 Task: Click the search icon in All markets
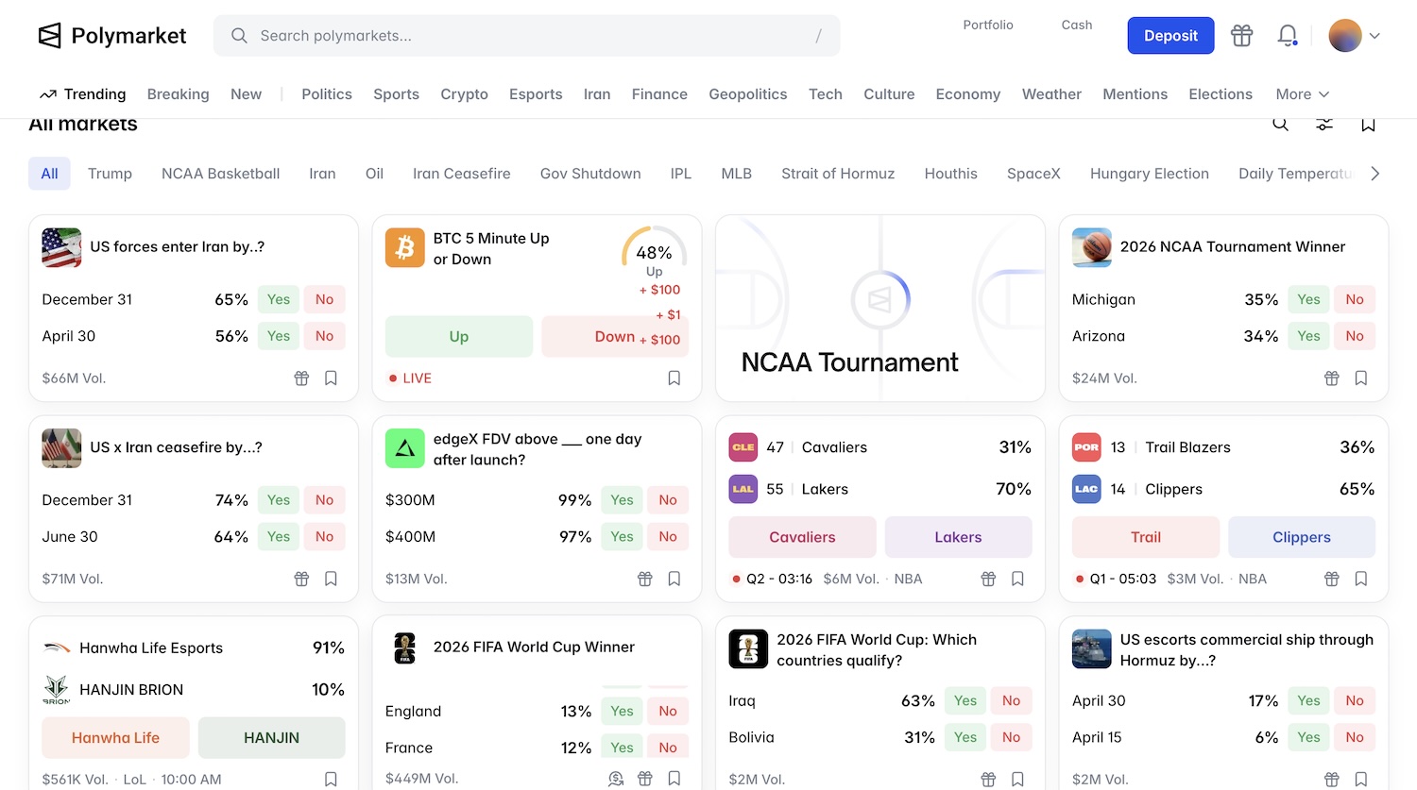click(x=1280, y=125)
